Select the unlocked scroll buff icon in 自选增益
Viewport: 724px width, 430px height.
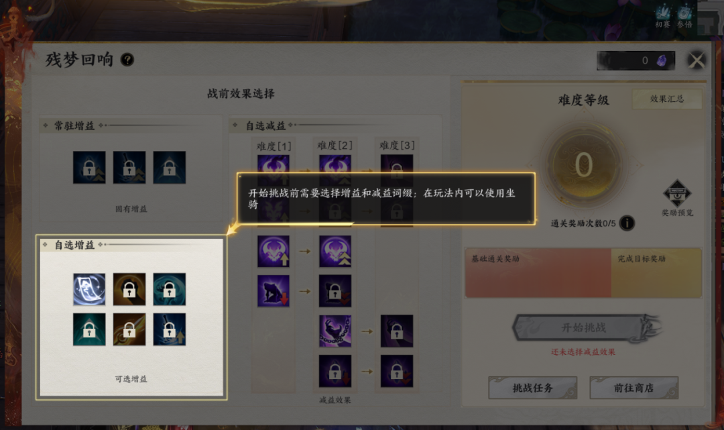(x=89, y=289)
